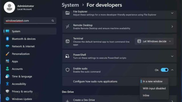The image size is (182, 102).
Task: Select Inline sudo option
Action: coord(154,95)
